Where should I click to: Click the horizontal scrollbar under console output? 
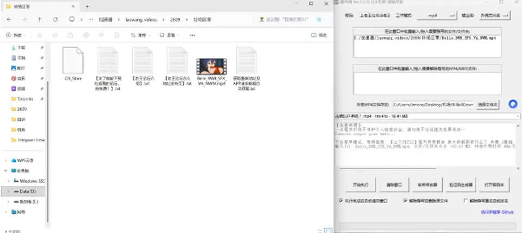click(x=388, y=169)
